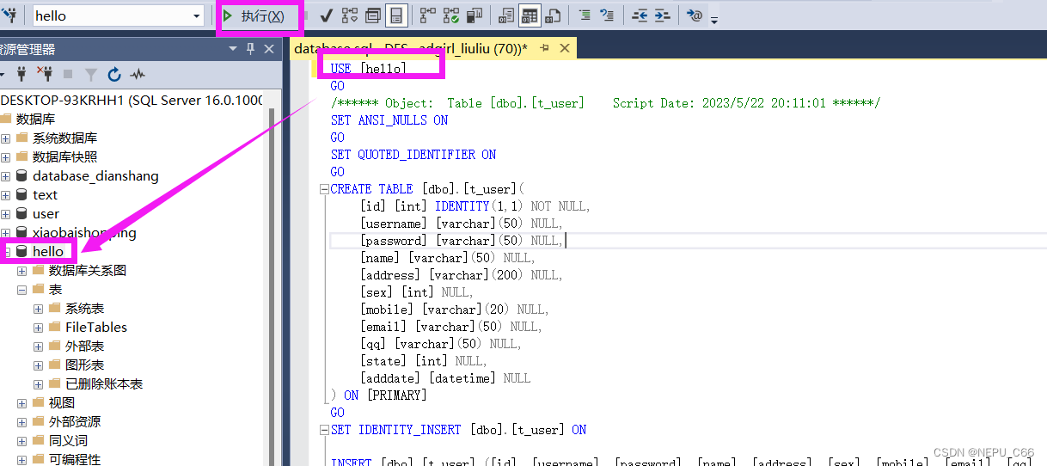Image resolution: width=1047 pixels, height=466 pixels.
Task: Open Activity Monitor icon in Object Explorer
Action: click(x=137, y=75)
